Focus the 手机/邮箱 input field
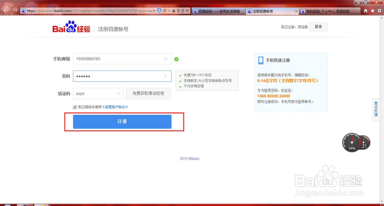384x206 pixels. coord(122,59)
